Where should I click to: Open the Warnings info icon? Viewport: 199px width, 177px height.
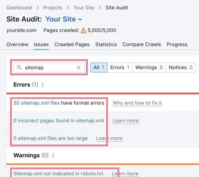click(x=53, y=155)
